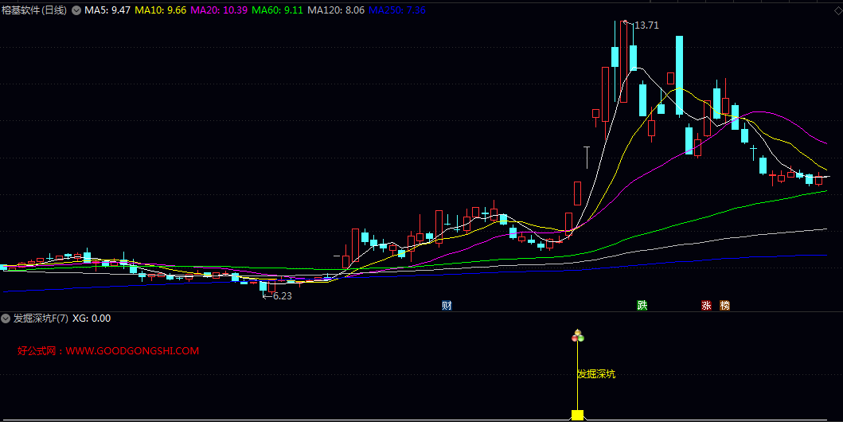This screenshot has width=843, height=422.
Task: Click the 13.71 high price label
Action: (x=646, y=25)
